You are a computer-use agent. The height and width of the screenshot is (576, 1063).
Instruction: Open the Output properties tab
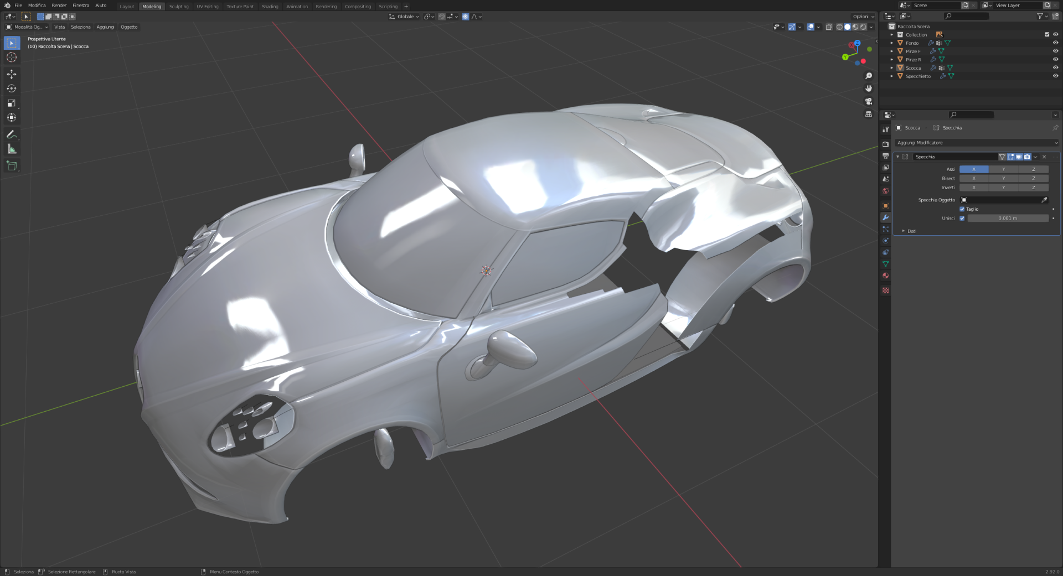(x=886, y=156)
